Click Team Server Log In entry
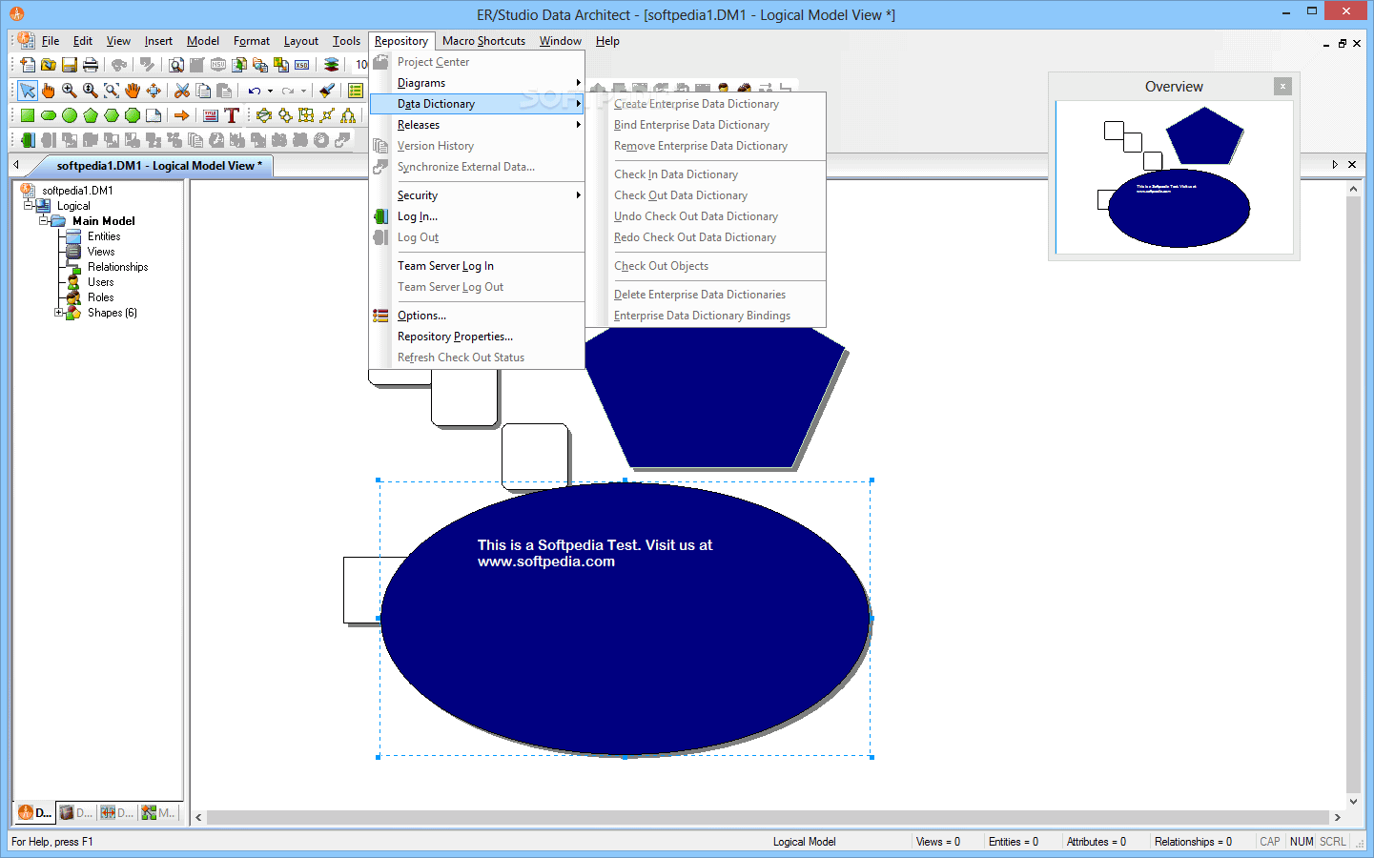Image resolution: width=1374 pixels, height=858 pixels. point(477,266)
